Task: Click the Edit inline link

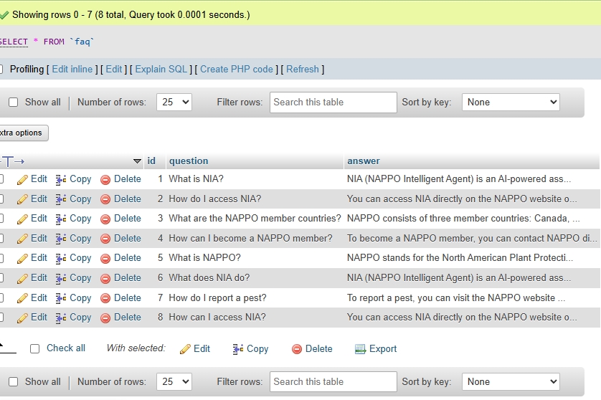Action: 72,69
